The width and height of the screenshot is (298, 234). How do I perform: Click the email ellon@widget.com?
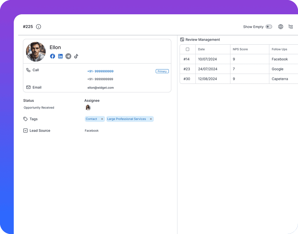point(100,87)
